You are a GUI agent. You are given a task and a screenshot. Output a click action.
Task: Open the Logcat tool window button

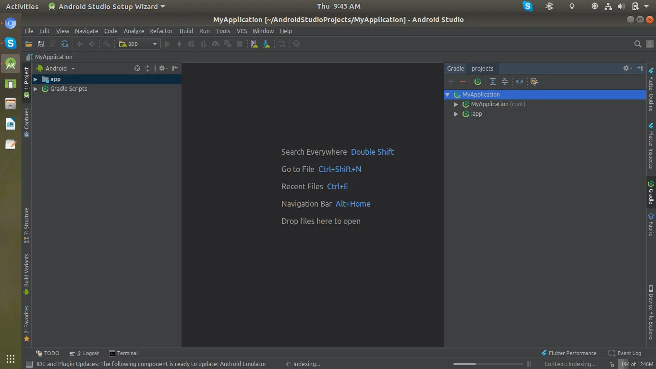[x=85, y=353]
